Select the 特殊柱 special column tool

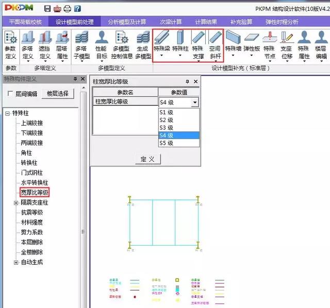coord(180,44)
